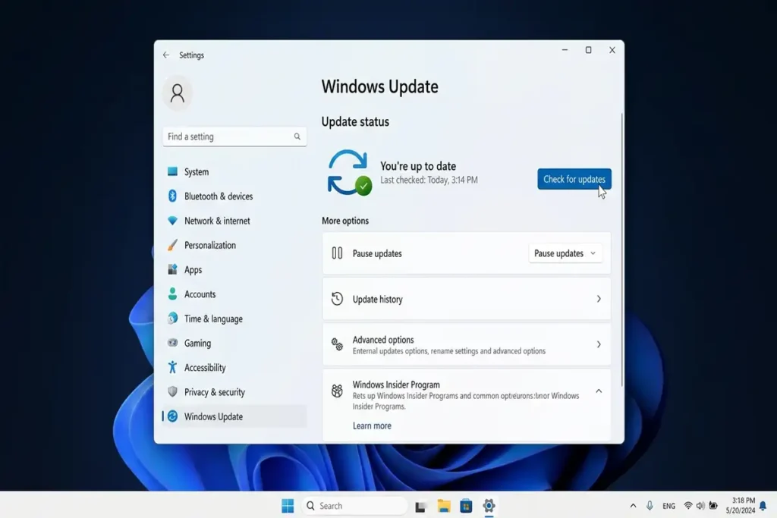Click the Windows Insider Program title

tap(396, 385)
